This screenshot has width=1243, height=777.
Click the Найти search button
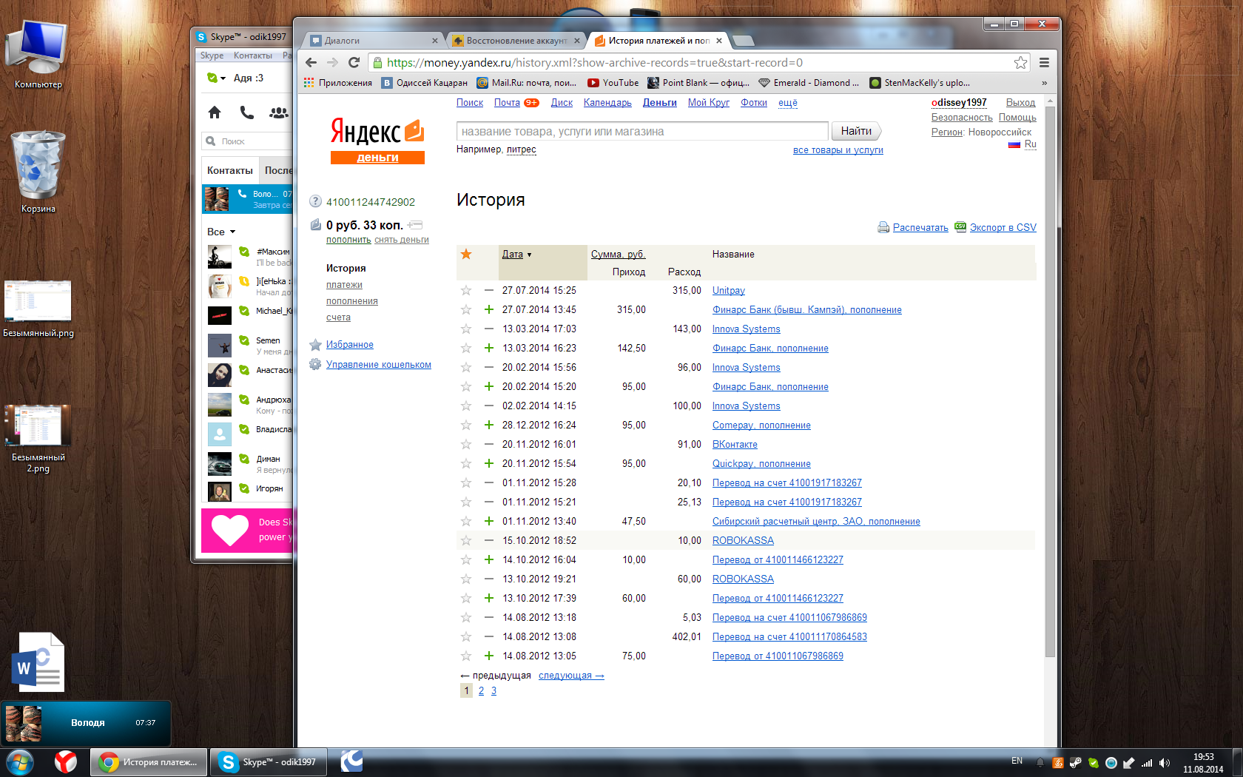(x=856, y=131)
